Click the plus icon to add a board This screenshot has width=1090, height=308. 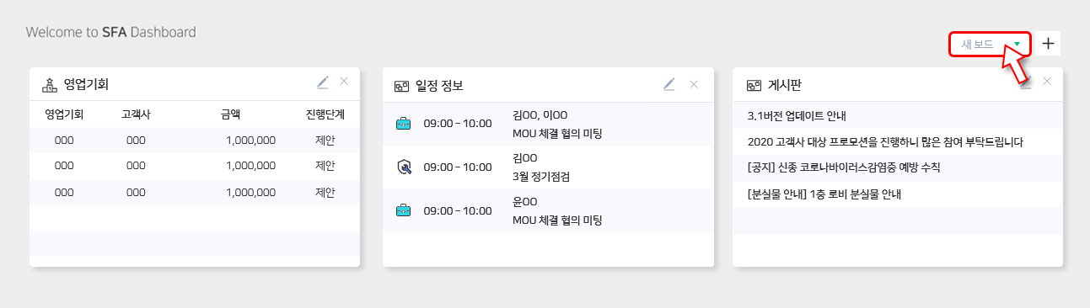point(1048,44)
